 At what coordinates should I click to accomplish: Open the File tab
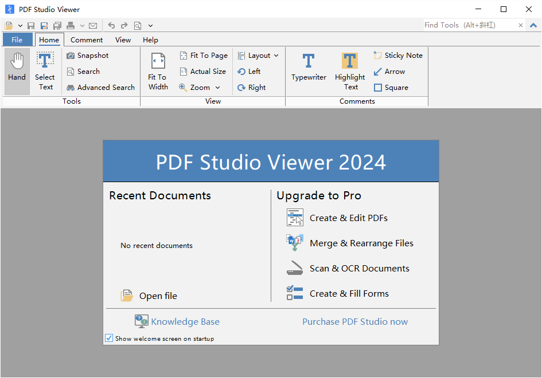(x=17, y=40)
